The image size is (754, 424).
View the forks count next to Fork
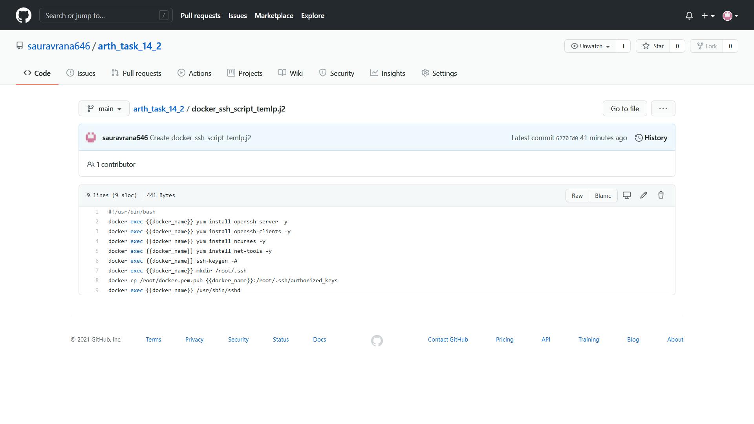coord(730,46)
